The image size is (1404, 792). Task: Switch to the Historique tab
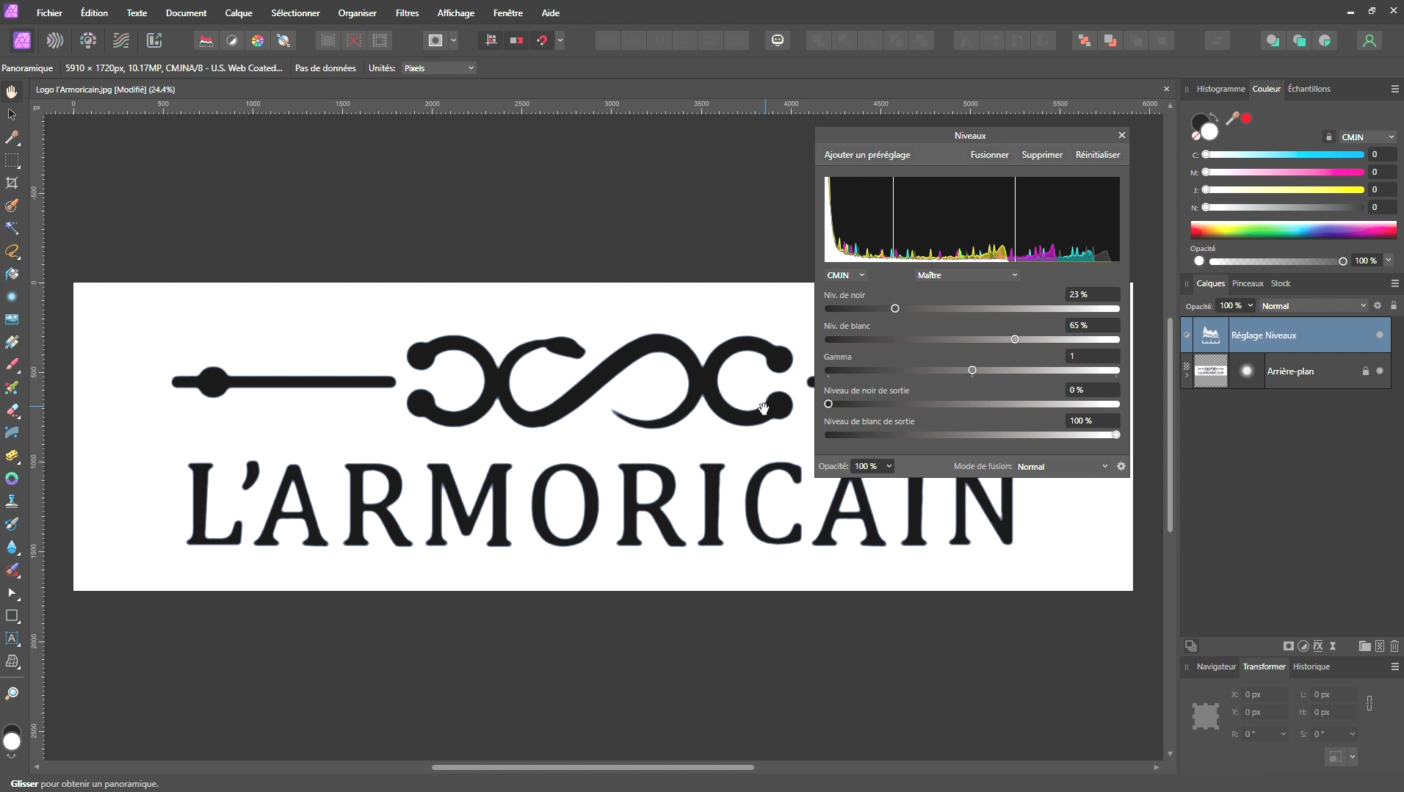click(1311, 666)
